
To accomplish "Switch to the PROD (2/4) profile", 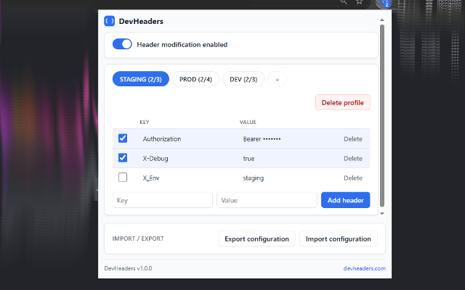I will click(195, 79).
